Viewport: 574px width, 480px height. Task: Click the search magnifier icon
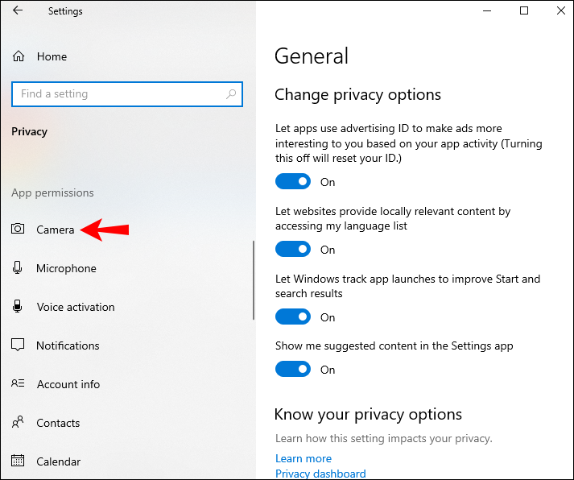point(231,94)
